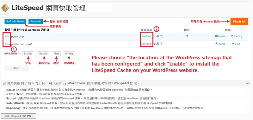Tick the public_html checkbox
Image resolution: width=253 pixels, height=120 pixels.
point(6,36)
